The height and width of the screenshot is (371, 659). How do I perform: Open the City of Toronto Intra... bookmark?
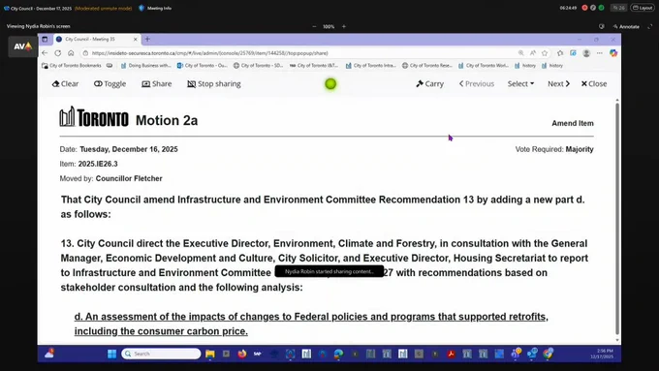(370, 66)
